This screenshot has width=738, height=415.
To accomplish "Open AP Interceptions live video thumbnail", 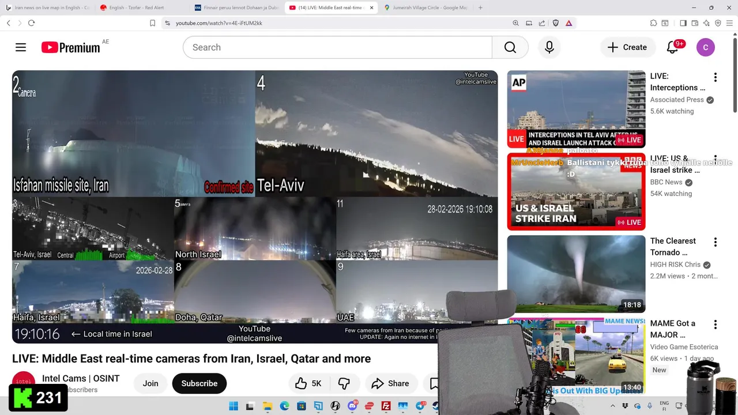I will point(576,109).
